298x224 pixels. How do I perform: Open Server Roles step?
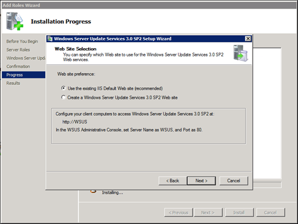[x=18, y=50]
